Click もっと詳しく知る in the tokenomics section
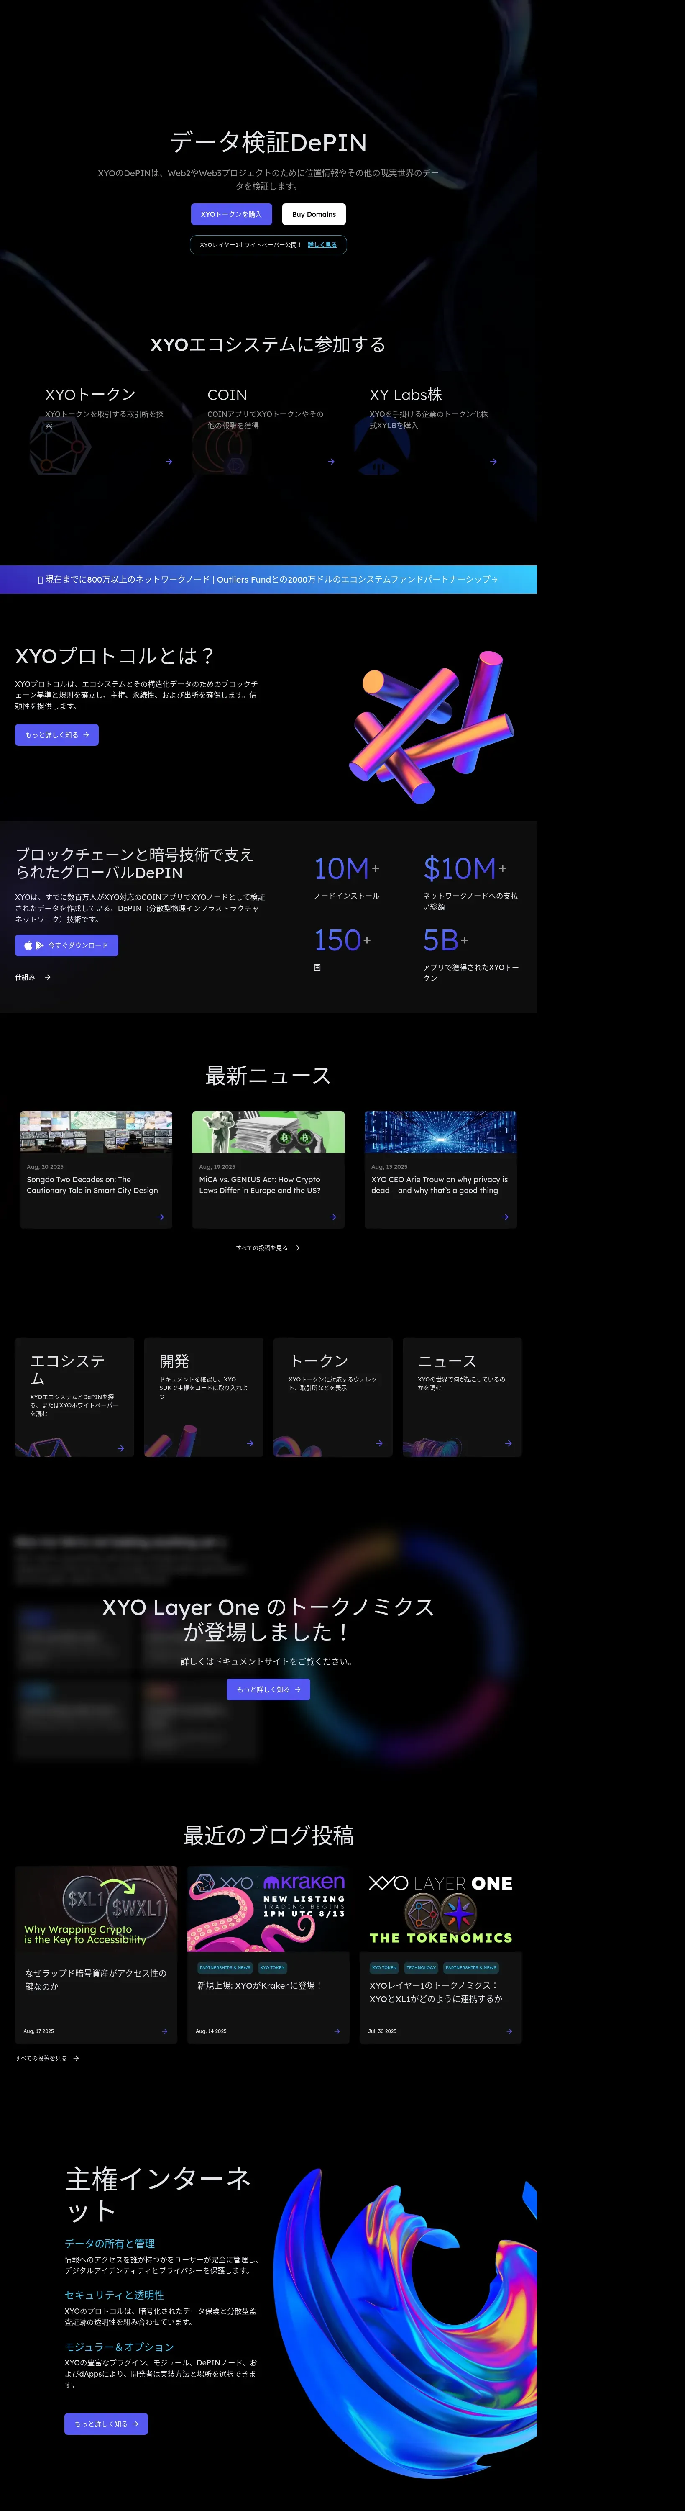685x2511 pixels. [268, 1689]
